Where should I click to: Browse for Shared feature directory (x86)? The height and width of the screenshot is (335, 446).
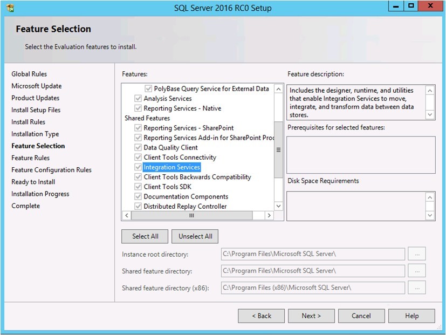[417, 288]
